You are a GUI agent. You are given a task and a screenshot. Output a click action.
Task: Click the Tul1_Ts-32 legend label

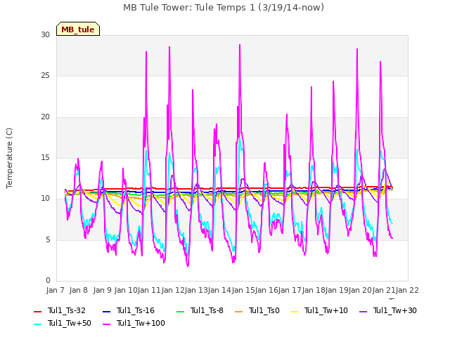(67, 310)
